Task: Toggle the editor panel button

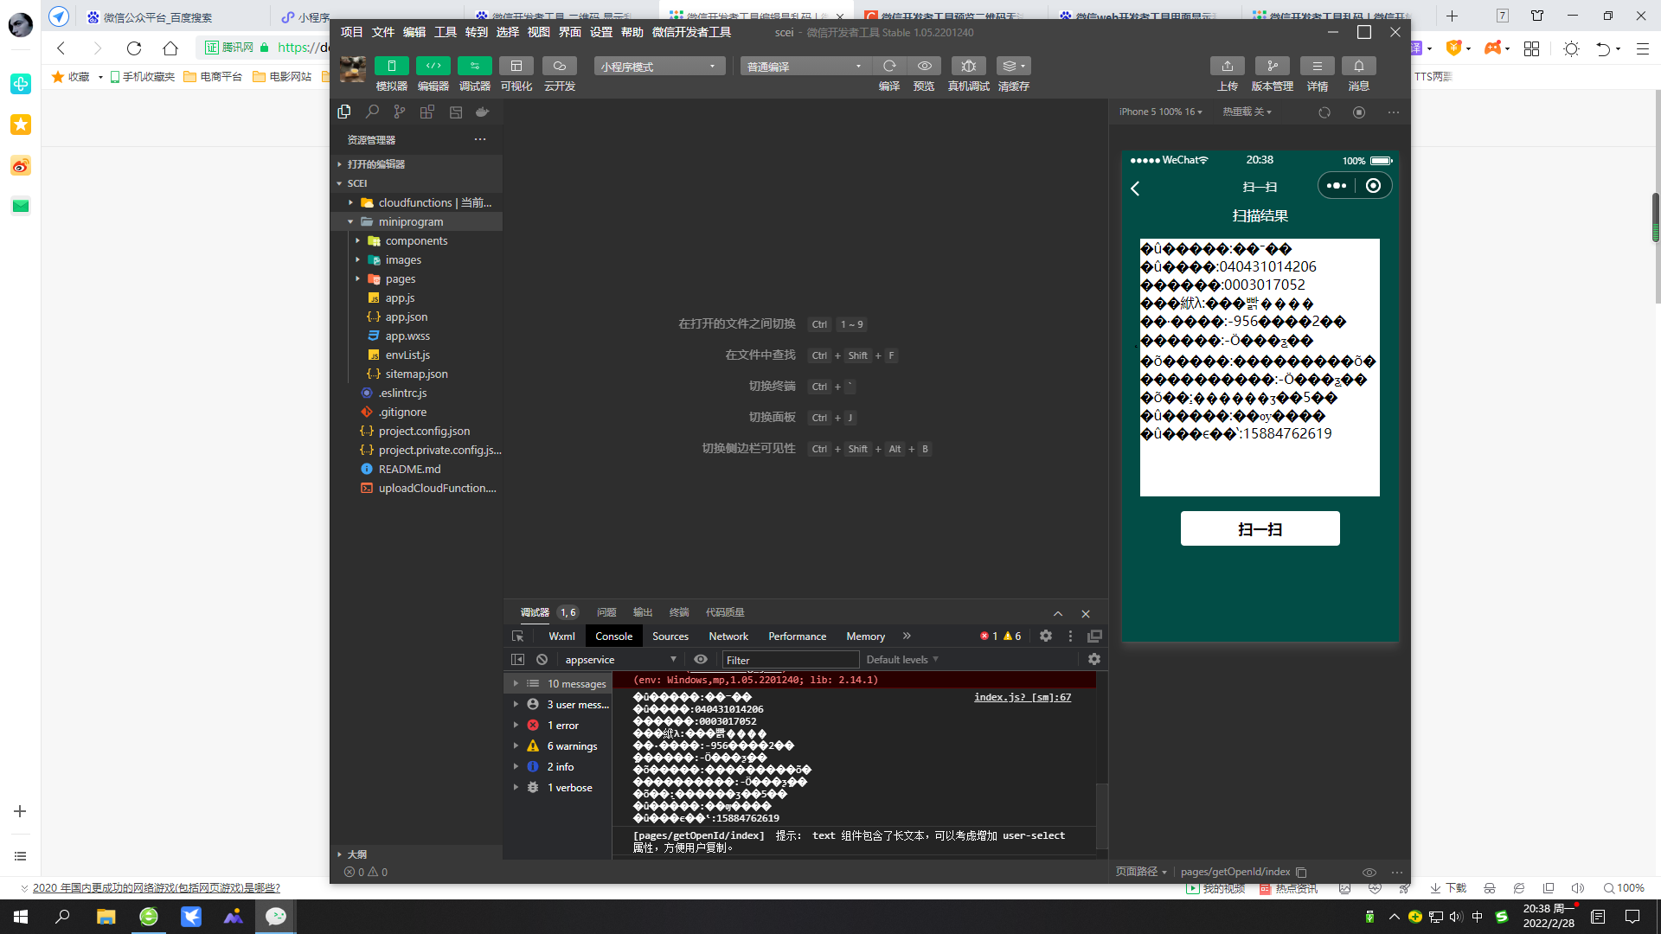Action: tap(433, 67)
